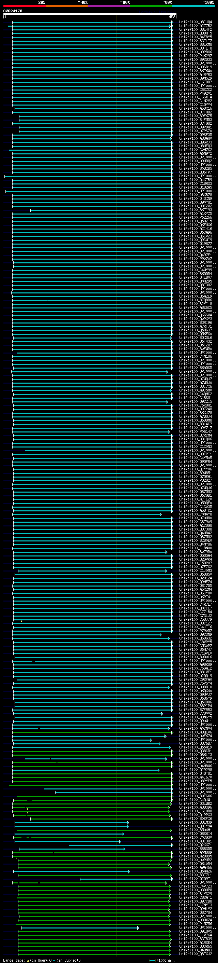Viewport: 218px width, 963px height.
Task: Select hit label UniRef100_P79057
Action: click(195, 631)
